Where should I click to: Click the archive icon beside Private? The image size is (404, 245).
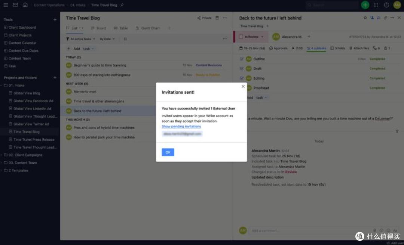217,18
